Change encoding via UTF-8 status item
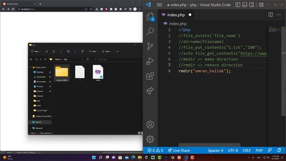 pyautogui.click(x=233, y=150)
